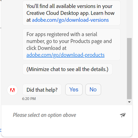Answer No to Did that help

93,89
